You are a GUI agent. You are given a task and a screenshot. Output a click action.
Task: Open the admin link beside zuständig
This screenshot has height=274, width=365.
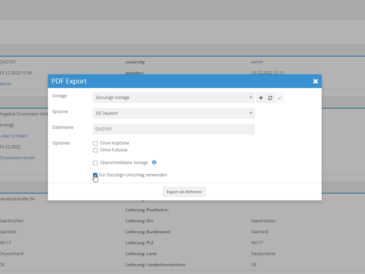257,62
